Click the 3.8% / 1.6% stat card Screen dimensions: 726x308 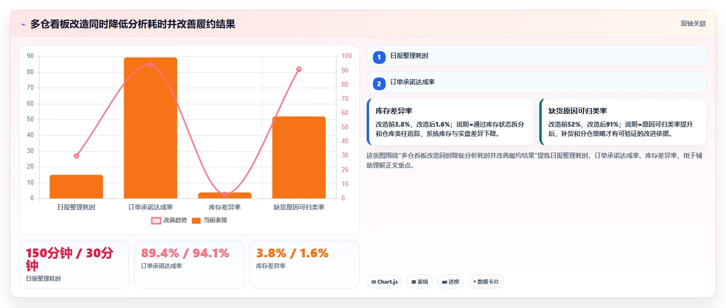pos(304,264)
